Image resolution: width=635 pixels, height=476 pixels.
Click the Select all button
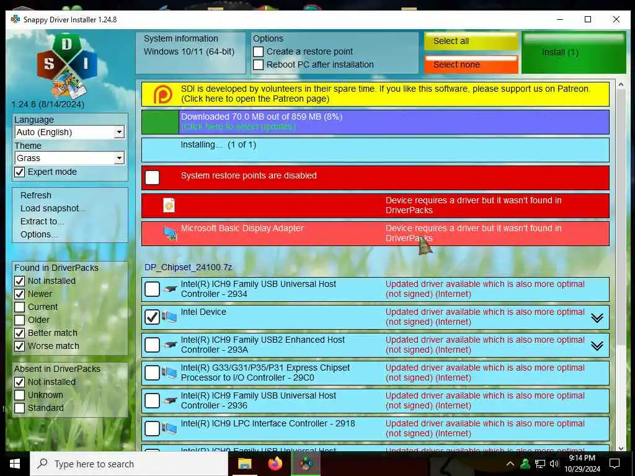471,42
